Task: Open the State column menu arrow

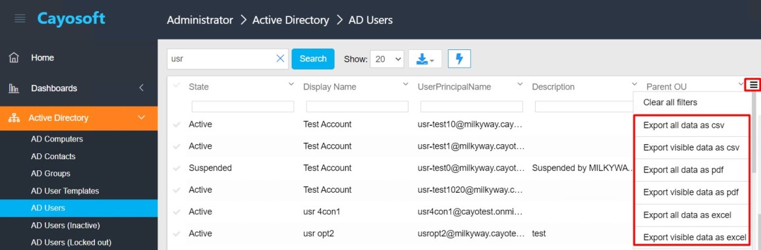Action: pyautogui.click(x=291, y=84)
